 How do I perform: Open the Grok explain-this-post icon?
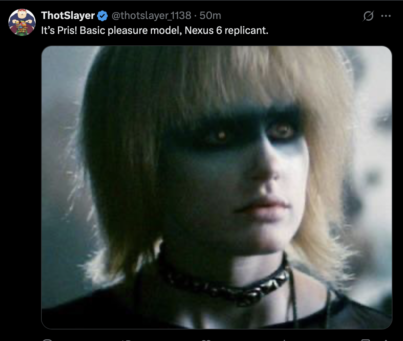[368, 16]
